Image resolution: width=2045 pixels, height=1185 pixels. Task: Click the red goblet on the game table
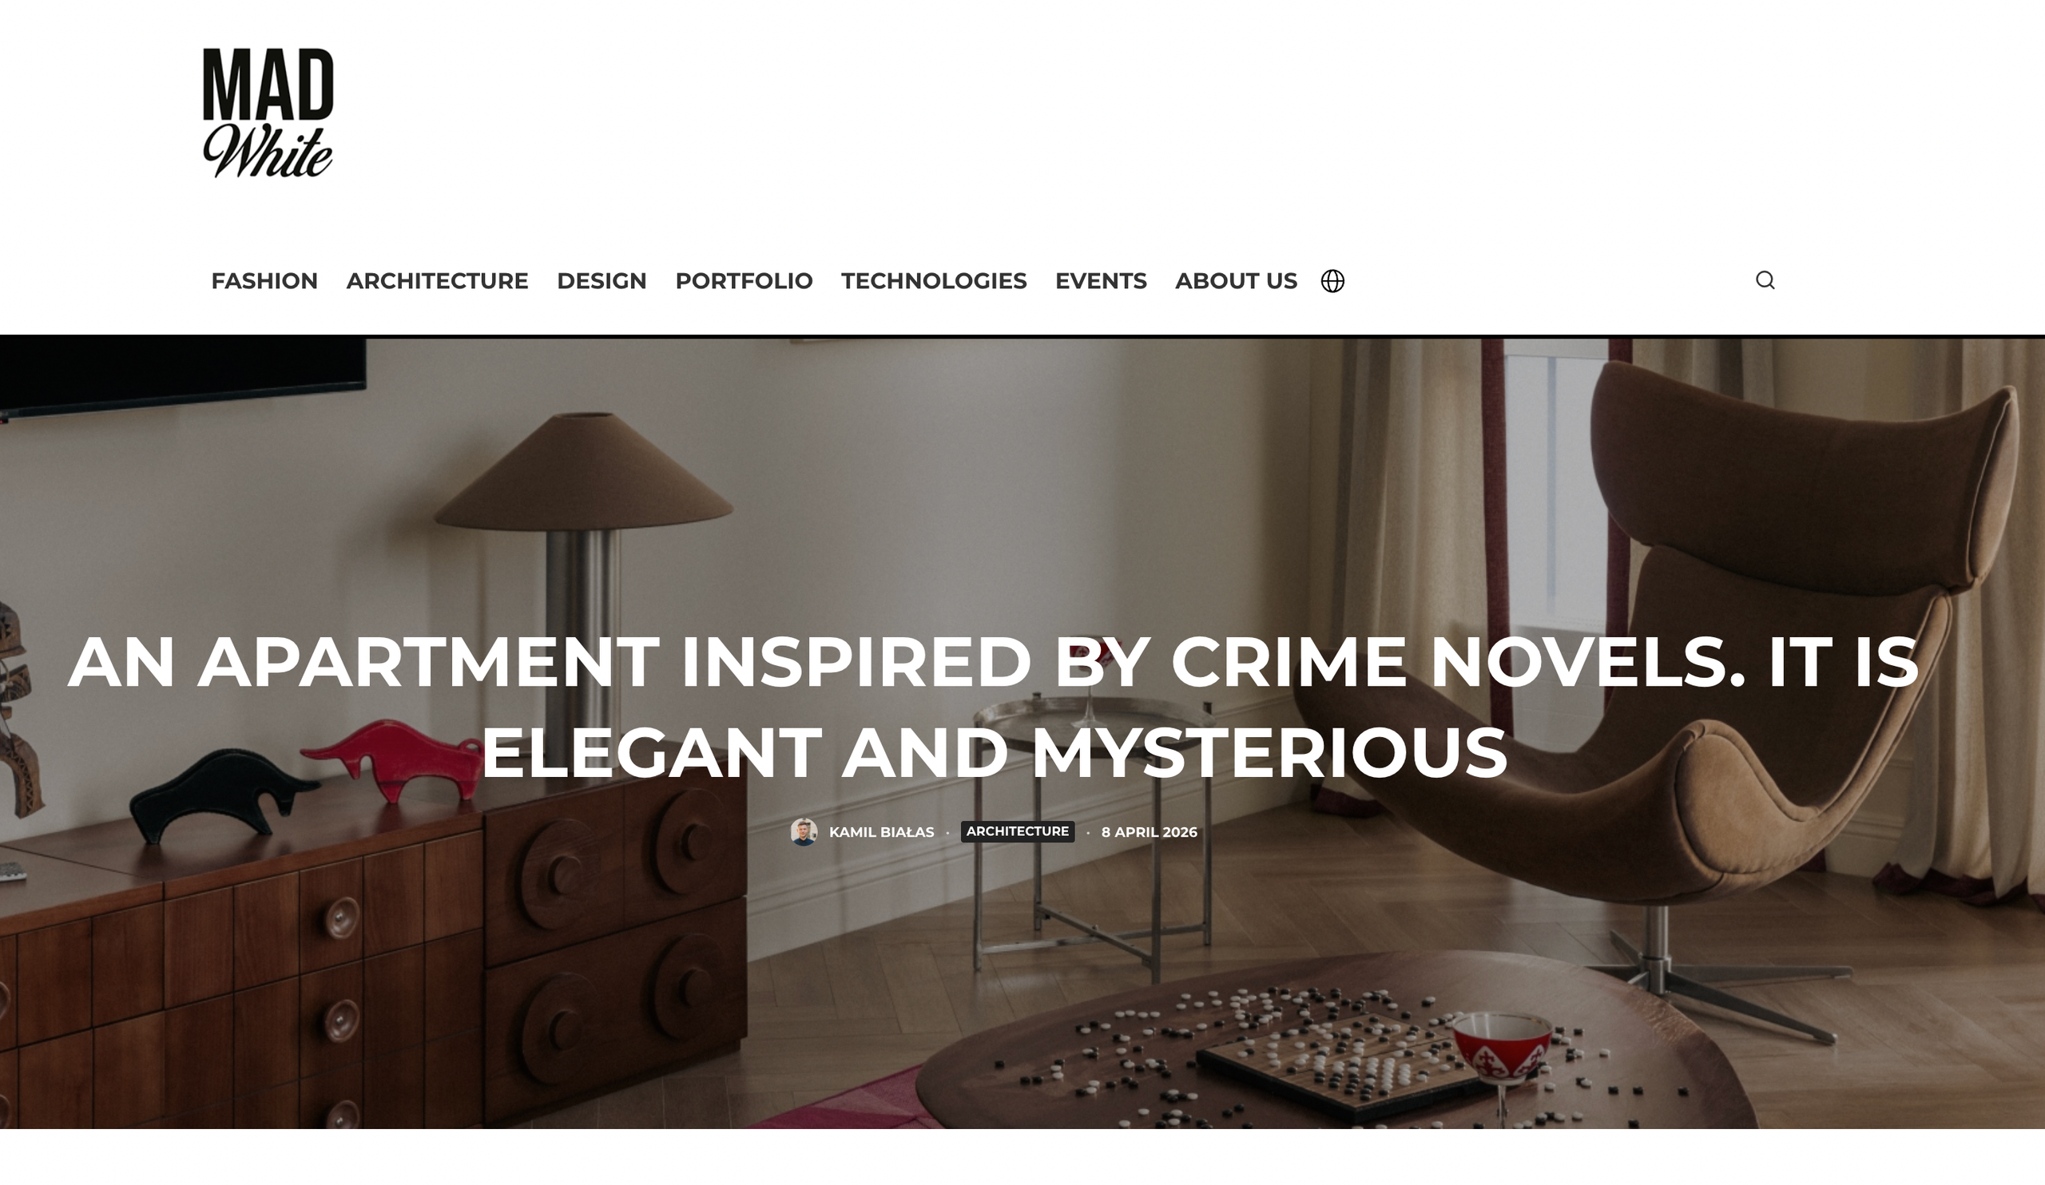pos(1501,1054)
